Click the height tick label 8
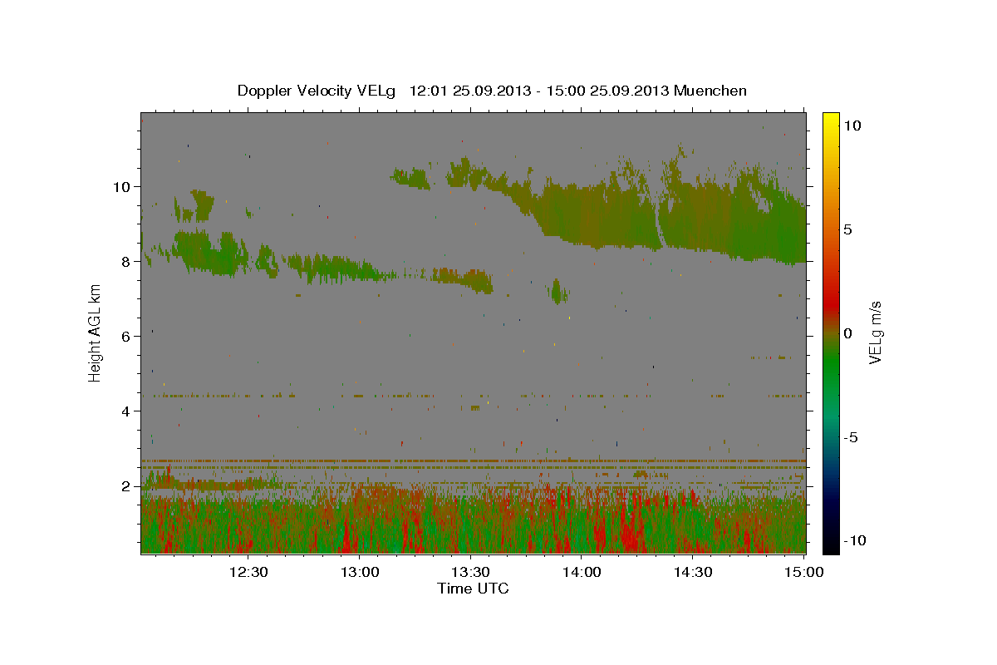The width and height of the screenshot is (997, 665). click(126, 261)
